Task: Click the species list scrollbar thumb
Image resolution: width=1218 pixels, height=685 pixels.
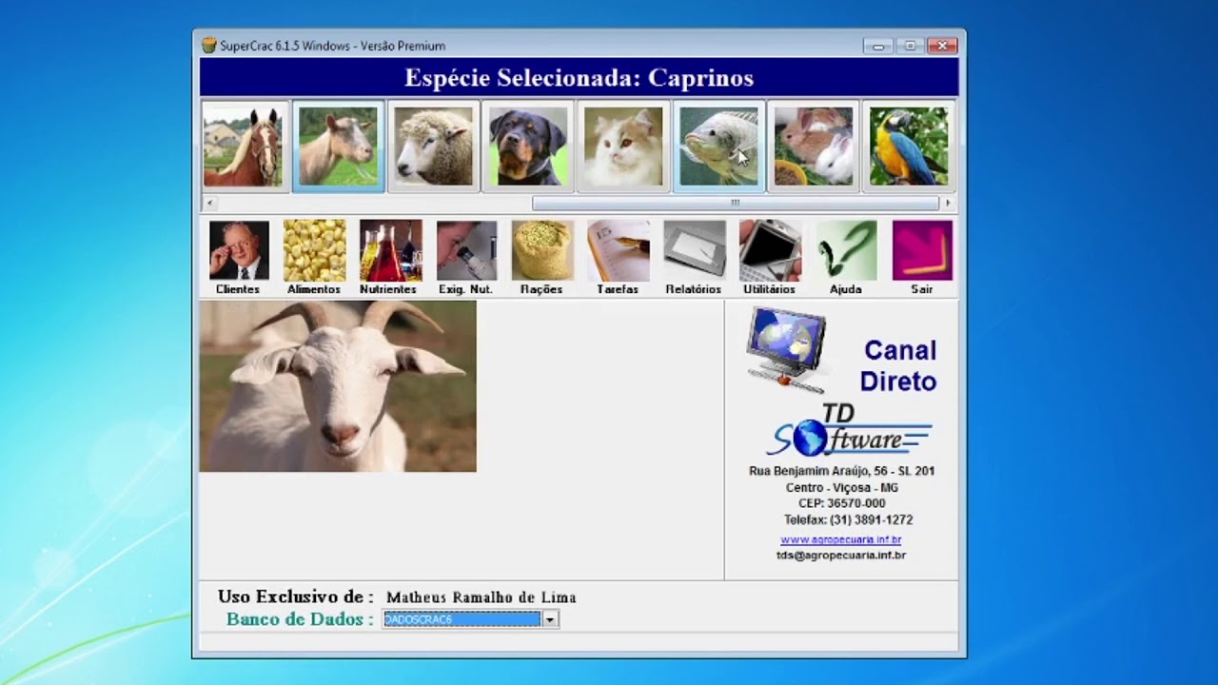Action: [x=736, y=203]
